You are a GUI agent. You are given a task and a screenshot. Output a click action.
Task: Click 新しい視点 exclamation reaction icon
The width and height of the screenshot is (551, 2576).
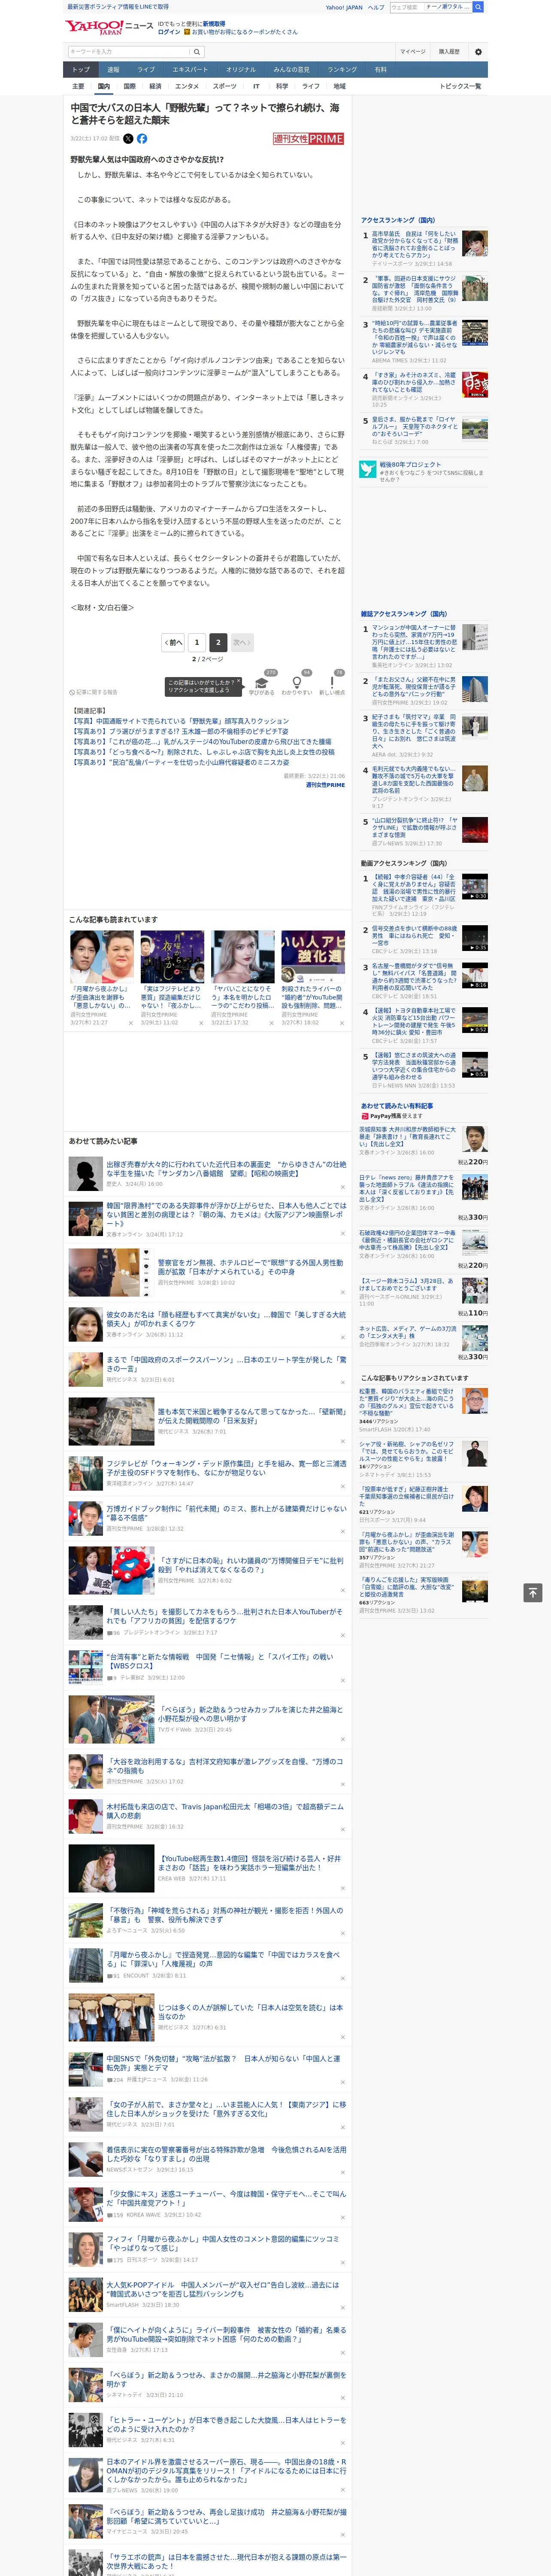332,682
